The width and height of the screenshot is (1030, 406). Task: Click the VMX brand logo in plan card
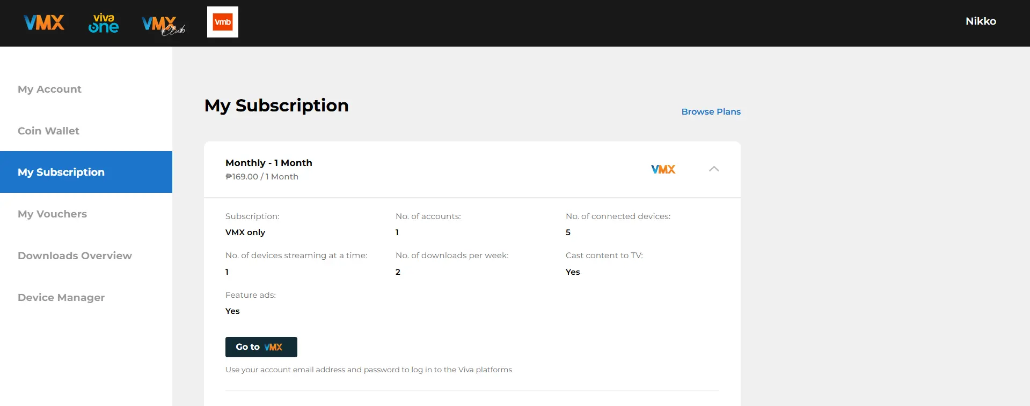point(663,169)
